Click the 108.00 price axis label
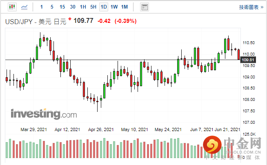 [x=249, y=99]
